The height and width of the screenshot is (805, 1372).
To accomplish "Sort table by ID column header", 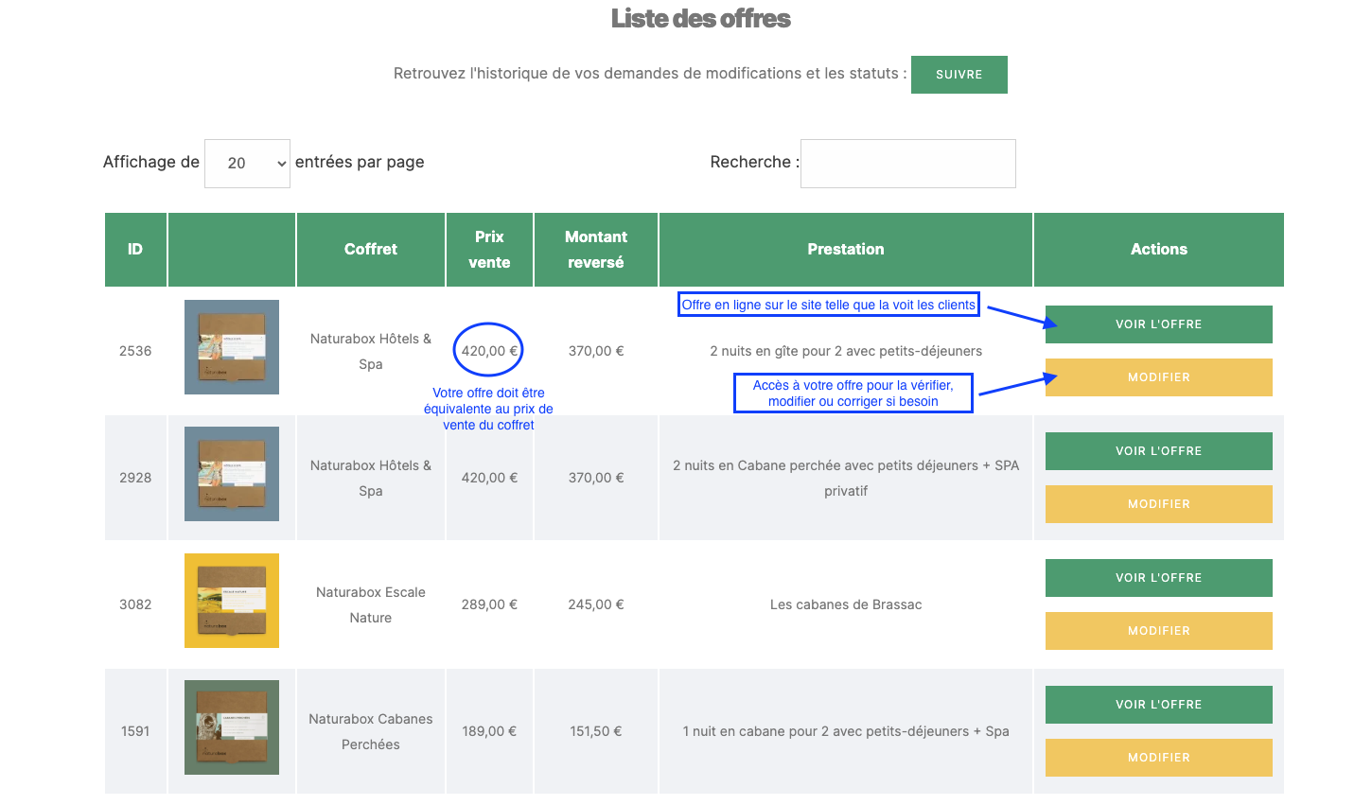I will point(135,250).
